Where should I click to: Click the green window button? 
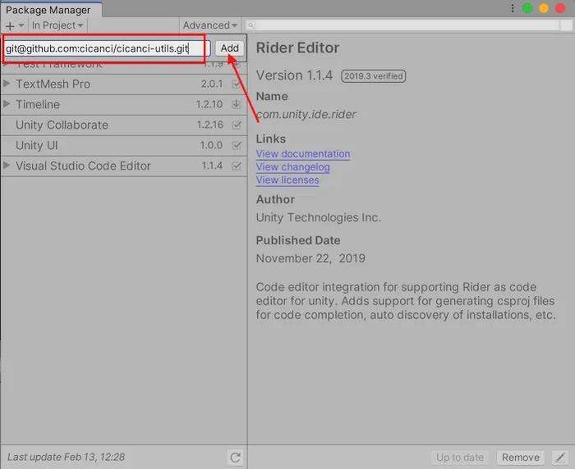[x=527, y=8]
